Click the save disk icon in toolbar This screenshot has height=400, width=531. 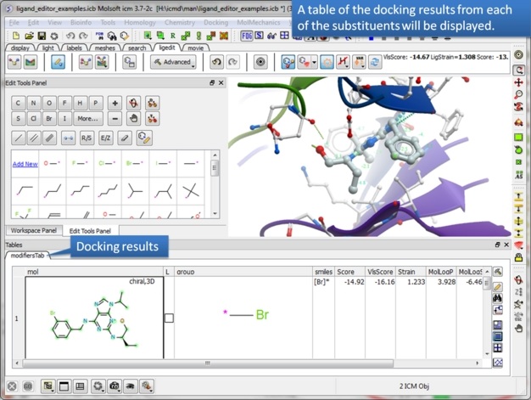42,37
